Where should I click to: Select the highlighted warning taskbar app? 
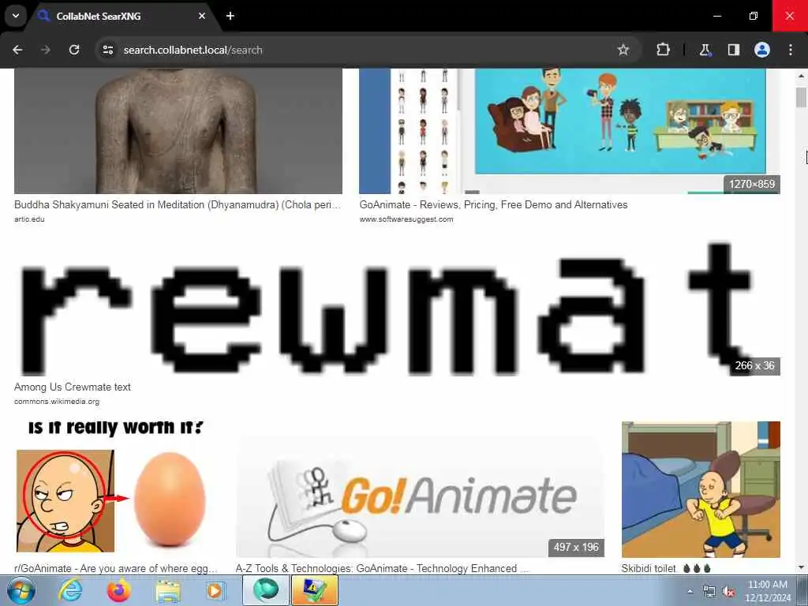(315, 590)
